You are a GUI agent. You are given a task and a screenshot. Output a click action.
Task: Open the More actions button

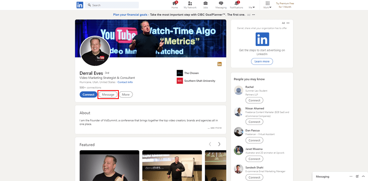pyautogui.click(x=126, y=94)
